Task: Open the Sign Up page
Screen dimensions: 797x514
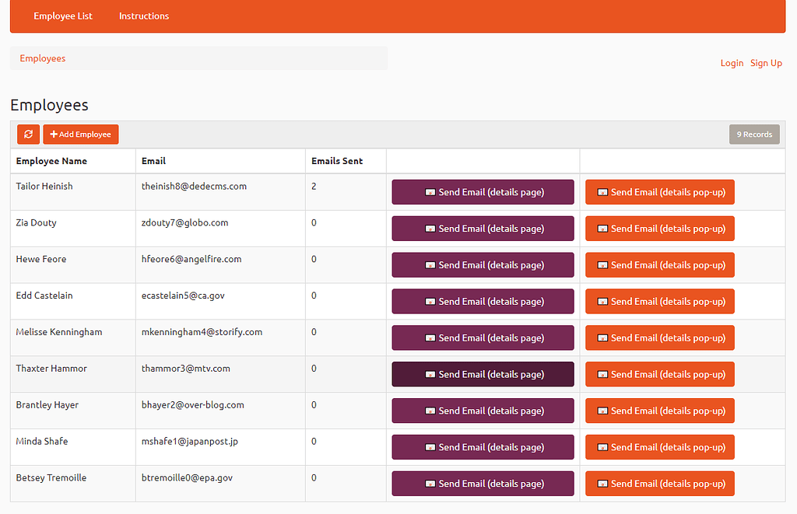Action: coord(766,63)
